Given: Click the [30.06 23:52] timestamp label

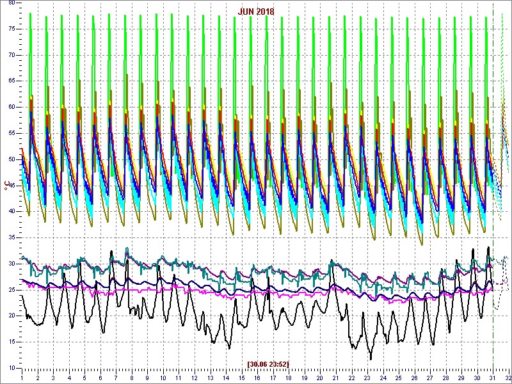Looking at the screenshot, I should point(268,364).
